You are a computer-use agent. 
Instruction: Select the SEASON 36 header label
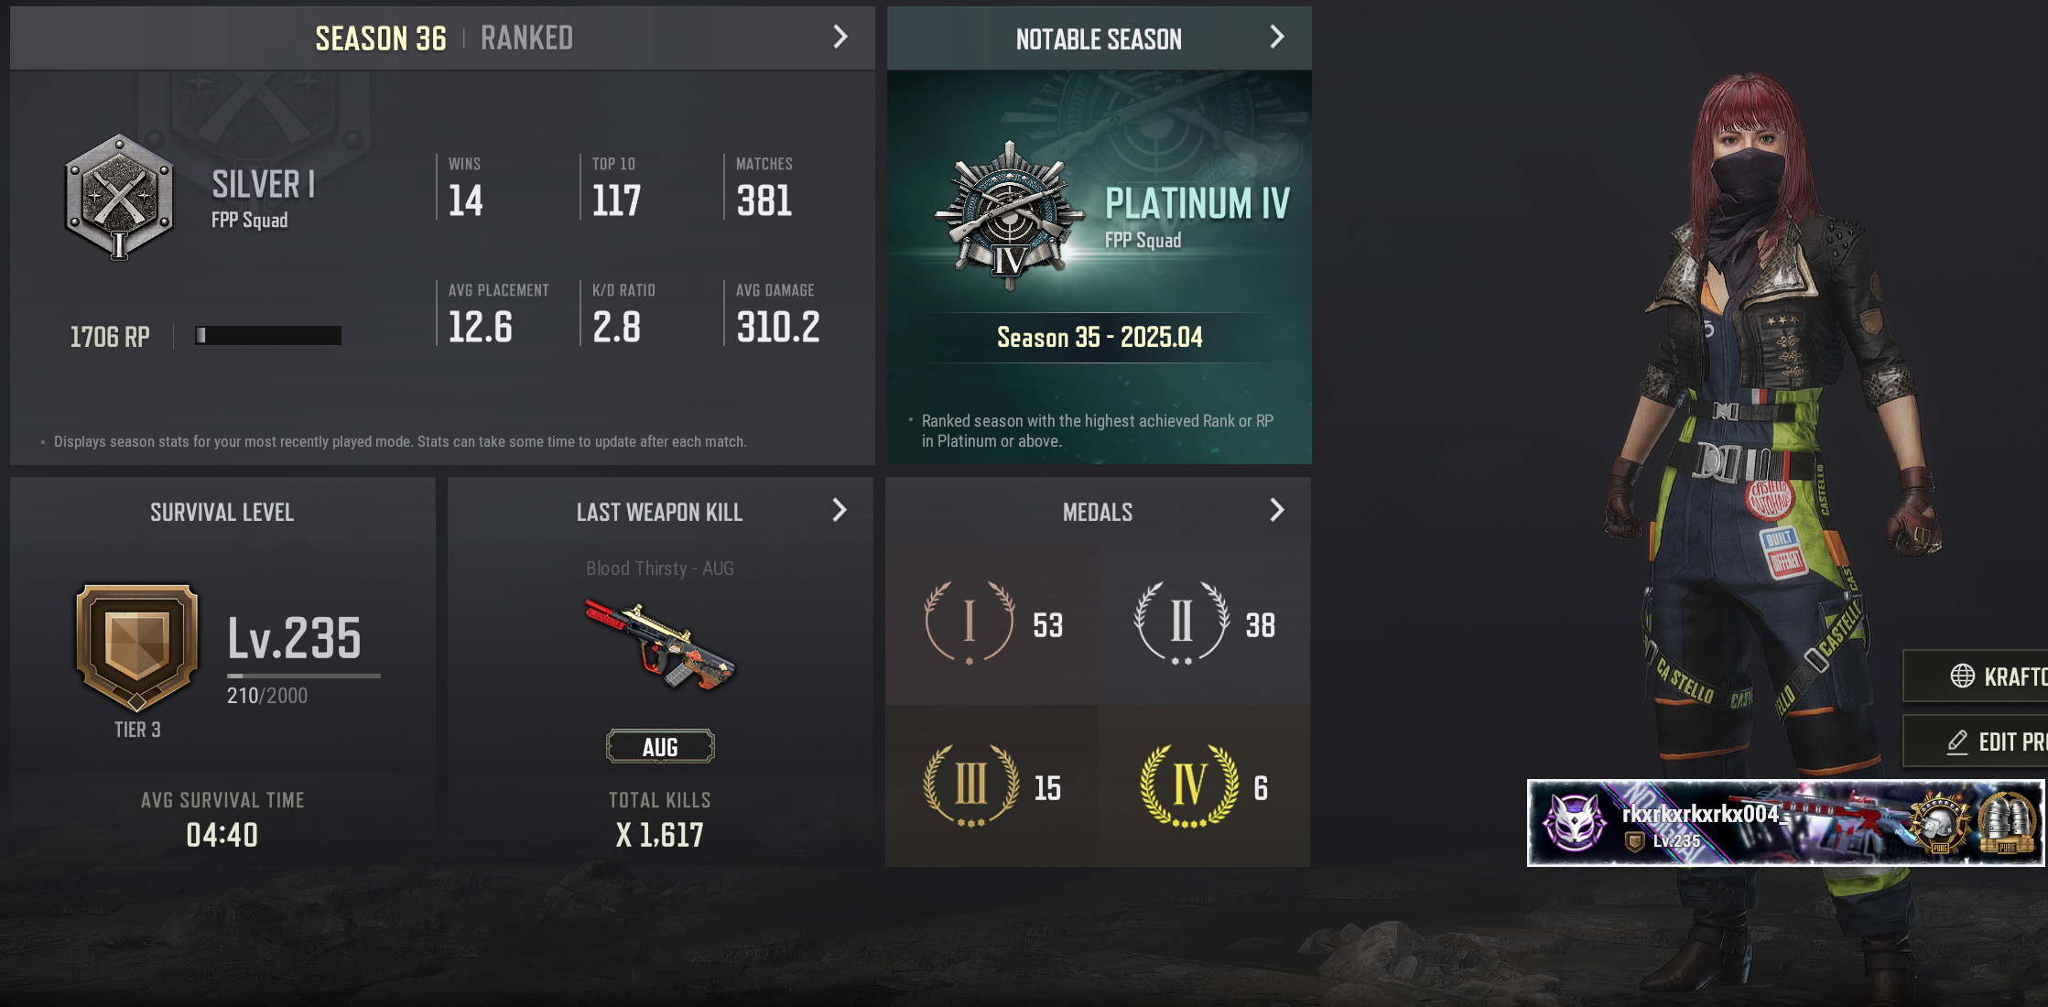381,38
